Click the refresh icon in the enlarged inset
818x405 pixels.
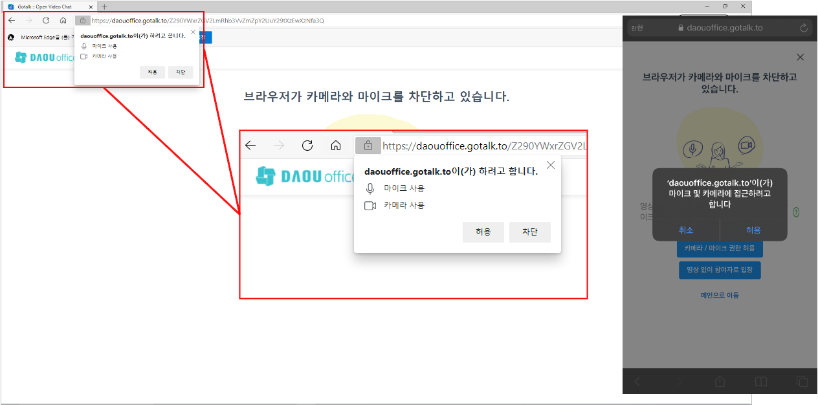307,146
